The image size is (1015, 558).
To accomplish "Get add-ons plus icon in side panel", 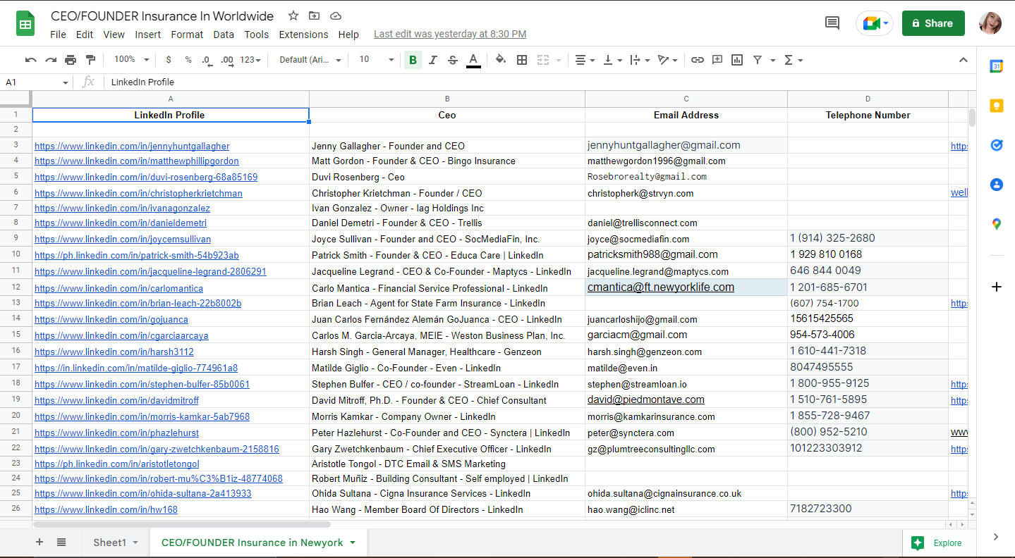I will [x=997, y=287].
